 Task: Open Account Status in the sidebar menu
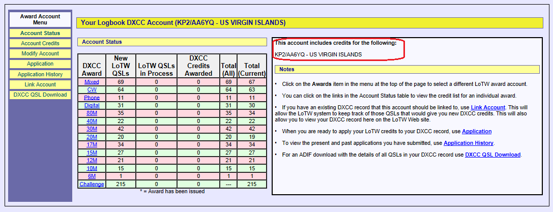click(x=40, y=33)
